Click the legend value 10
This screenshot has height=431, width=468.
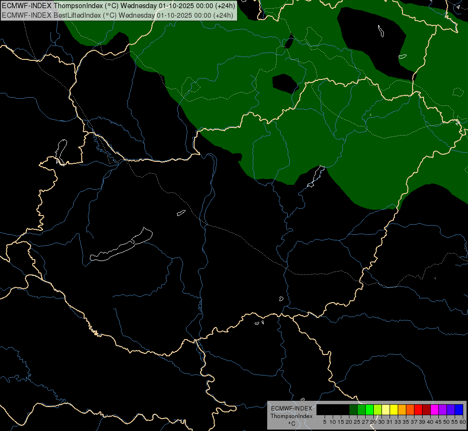click(333, 422)
